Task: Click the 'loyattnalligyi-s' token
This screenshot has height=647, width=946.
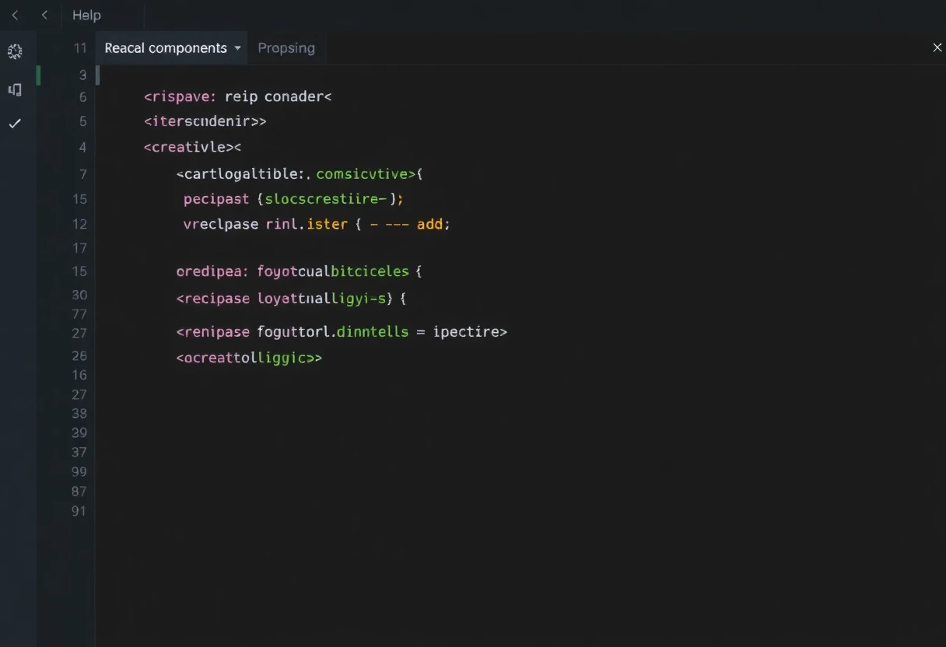Action: pyautogui.click(x=322, y=298)
